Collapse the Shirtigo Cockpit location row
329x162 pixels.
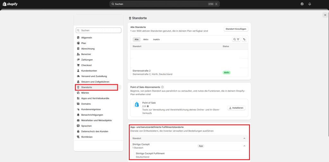[x=244, y=146]
